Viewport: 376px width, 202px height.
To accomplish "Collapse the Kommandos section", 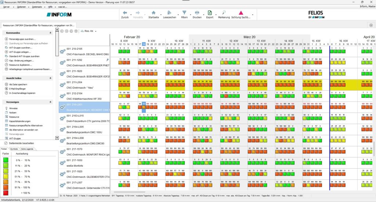I will 50,33.
